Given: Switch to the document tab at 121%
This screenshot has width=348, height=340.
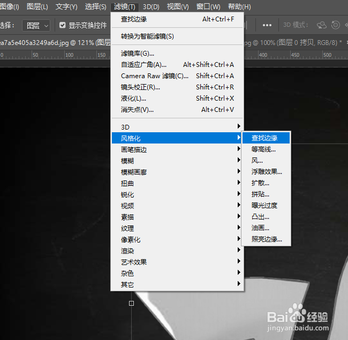Looking at the screenshot, I should [55, 42].
